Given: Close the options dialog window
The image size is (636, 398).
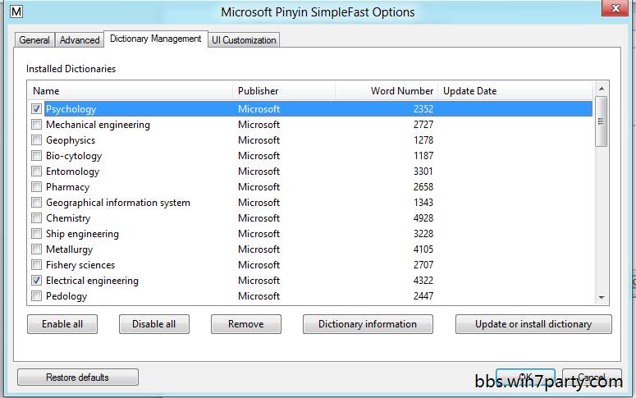Looking at the screenshot, I should tap(615, 8).
